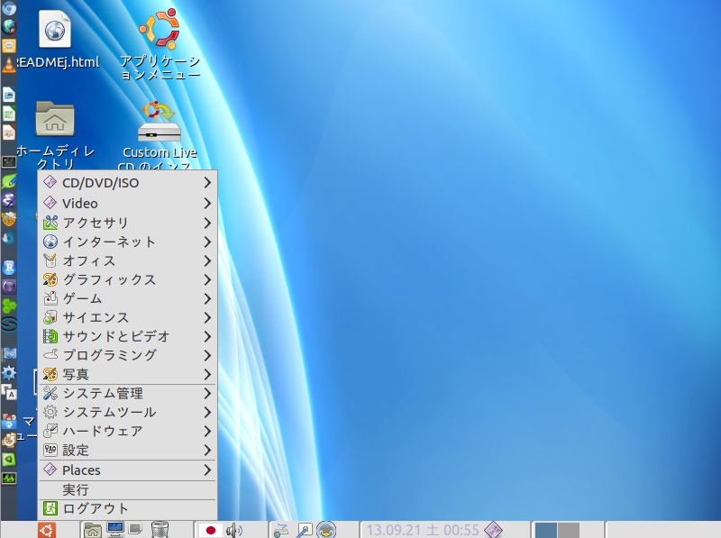This screenshot has width=721, height=538.
Task: Open the オフィス menu category
Action: [127, 260]
